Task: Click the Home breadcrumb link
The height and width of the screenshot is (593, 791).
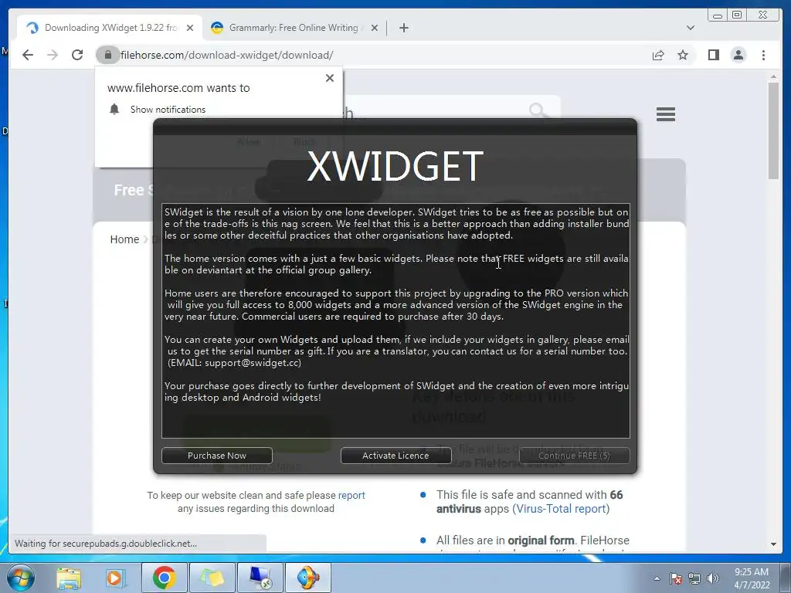Action: tap(124, 239)
